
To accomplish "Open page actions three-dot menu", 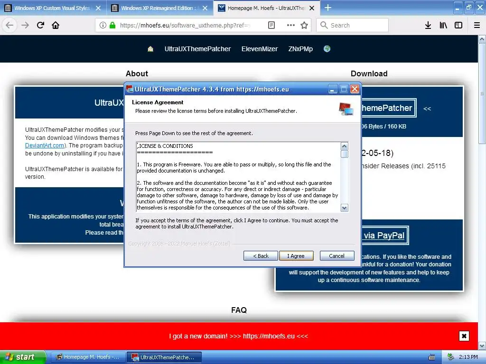I will [x=291, y=25].
